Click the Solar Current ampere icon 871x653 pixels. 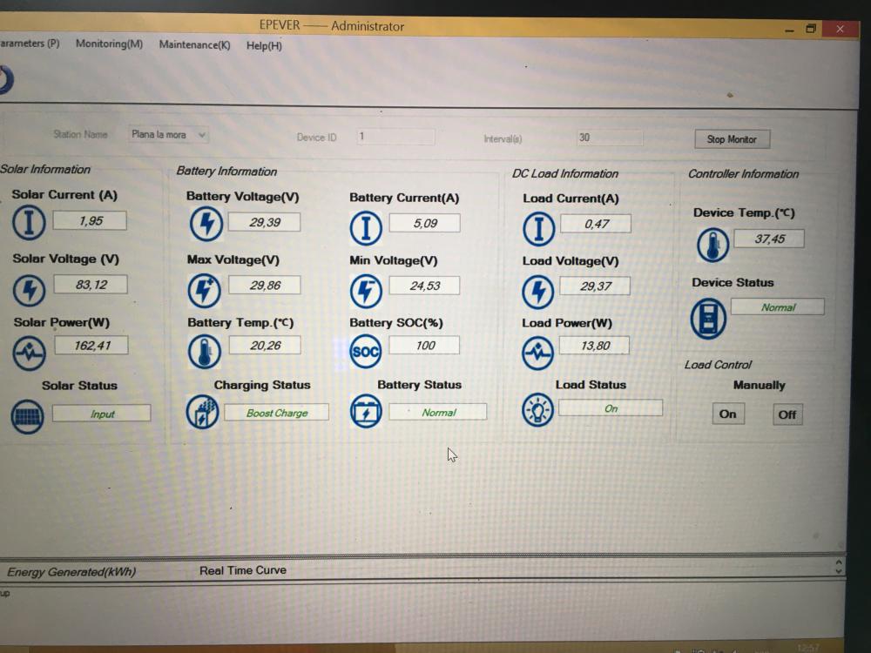pos(29,222)
